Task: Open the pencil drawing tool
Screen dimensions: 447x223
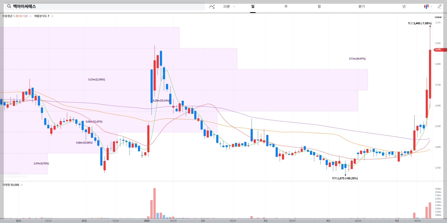Action: [439, 6]
